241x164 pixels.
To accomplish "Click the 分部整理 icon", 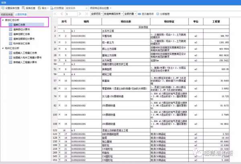I will point(157,14).
